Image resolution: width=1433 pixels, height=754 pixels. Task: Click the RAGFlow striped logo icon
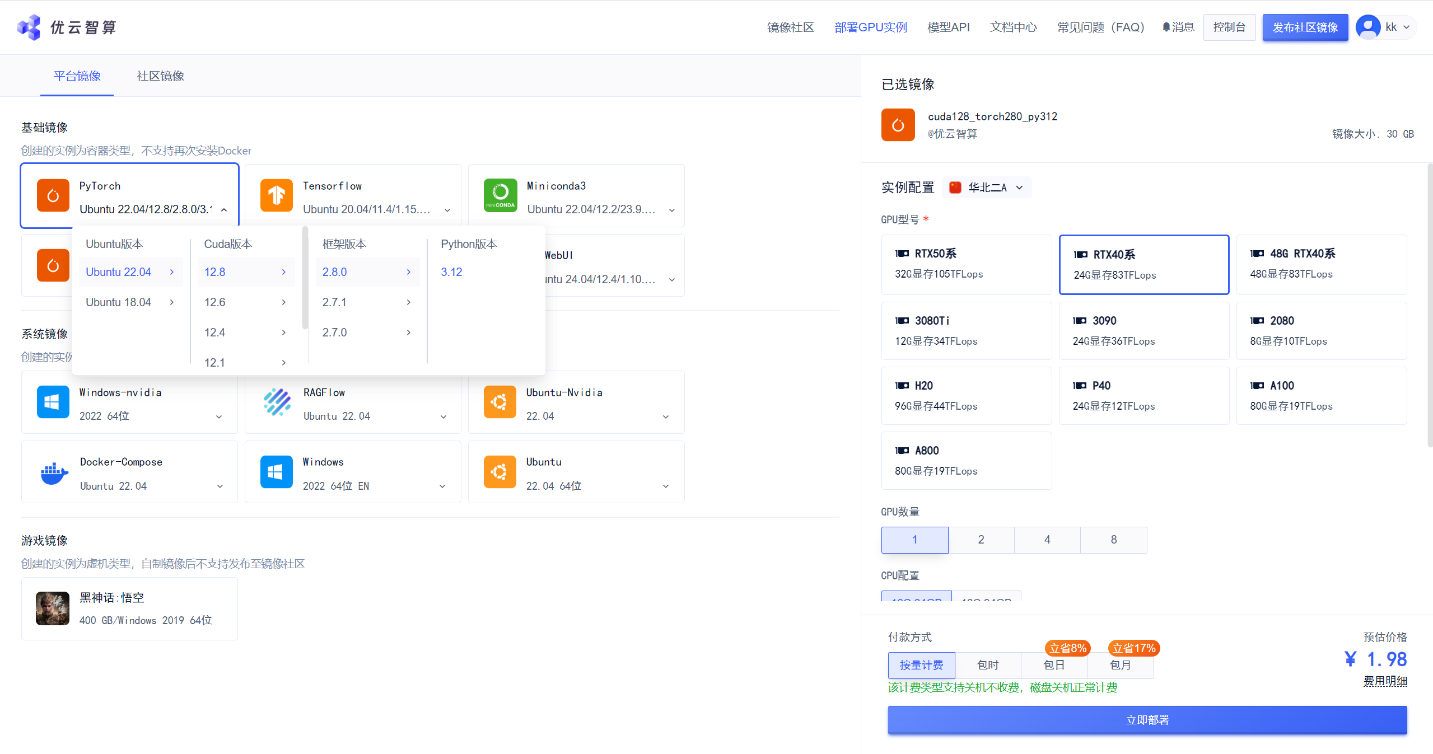point(277,402)
